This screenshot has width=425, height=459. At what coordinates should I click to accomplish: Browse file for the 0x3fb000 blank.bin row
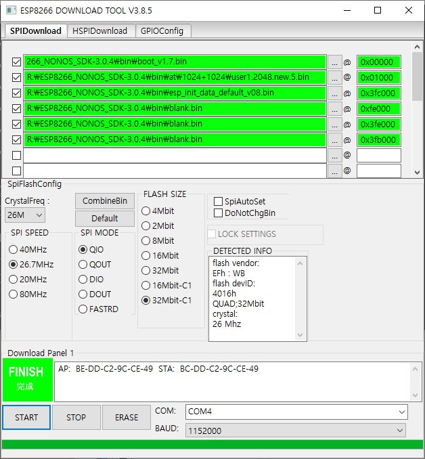point(334,139)
